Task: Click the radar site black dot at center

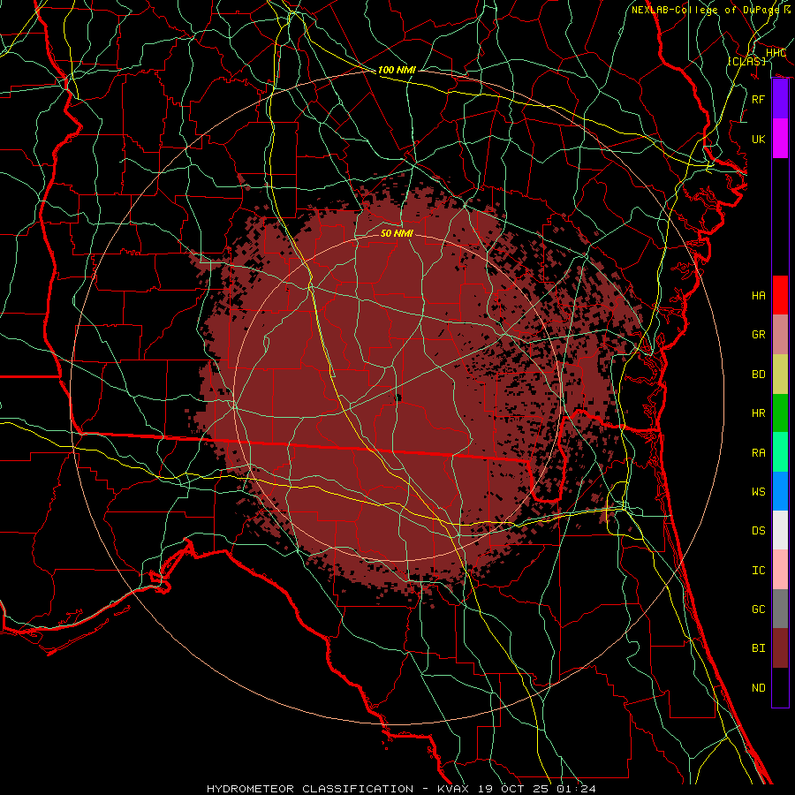Action: click(x=398, y=398)
